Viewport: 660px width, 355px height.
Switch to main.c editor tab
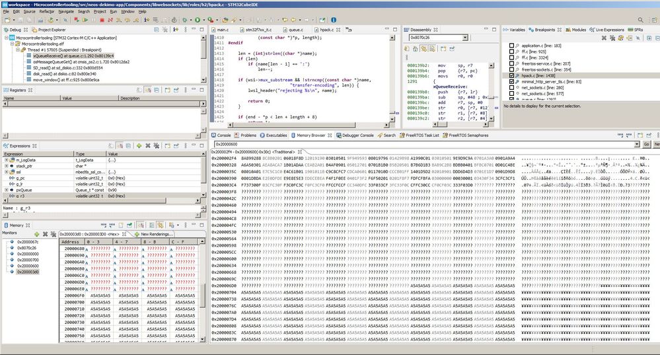pos(220,30)
